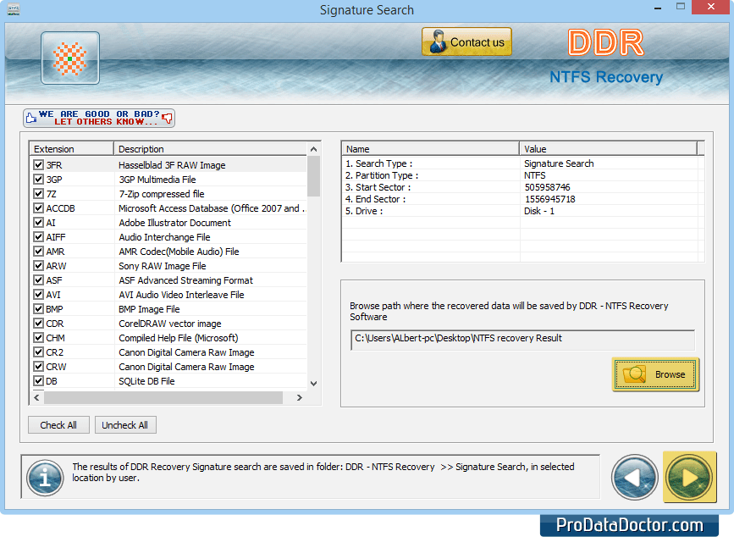This screenshot has height=537, width=734.
Task: Proceed with the green next arrow button
Action: [x=689, y=477]
